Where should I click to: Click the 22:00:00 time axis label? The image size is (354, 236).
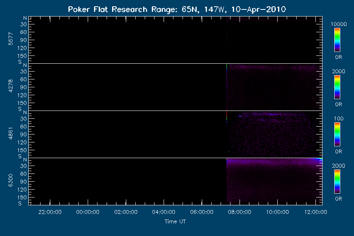(x=50, y=212)
